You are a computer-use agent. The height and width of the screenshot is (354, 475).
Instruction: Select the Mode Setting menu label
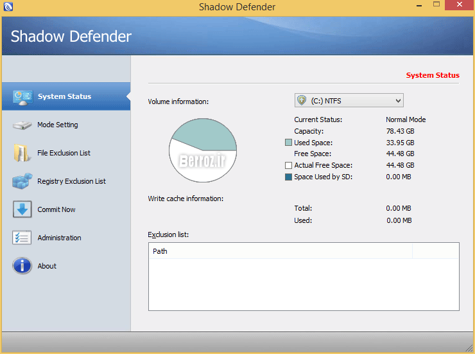pos(58,125)
